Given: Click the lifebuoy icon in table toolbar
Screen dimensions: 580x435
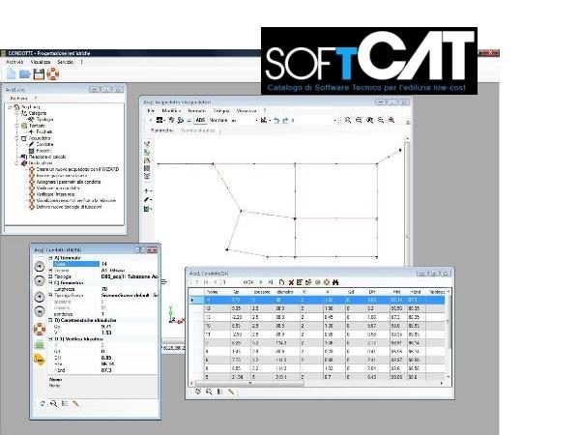Looking at the screenshot, I should (327, 282).
